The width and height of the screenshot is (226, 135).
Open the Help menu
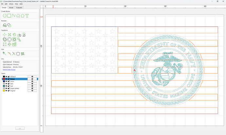tap(21, 4)
